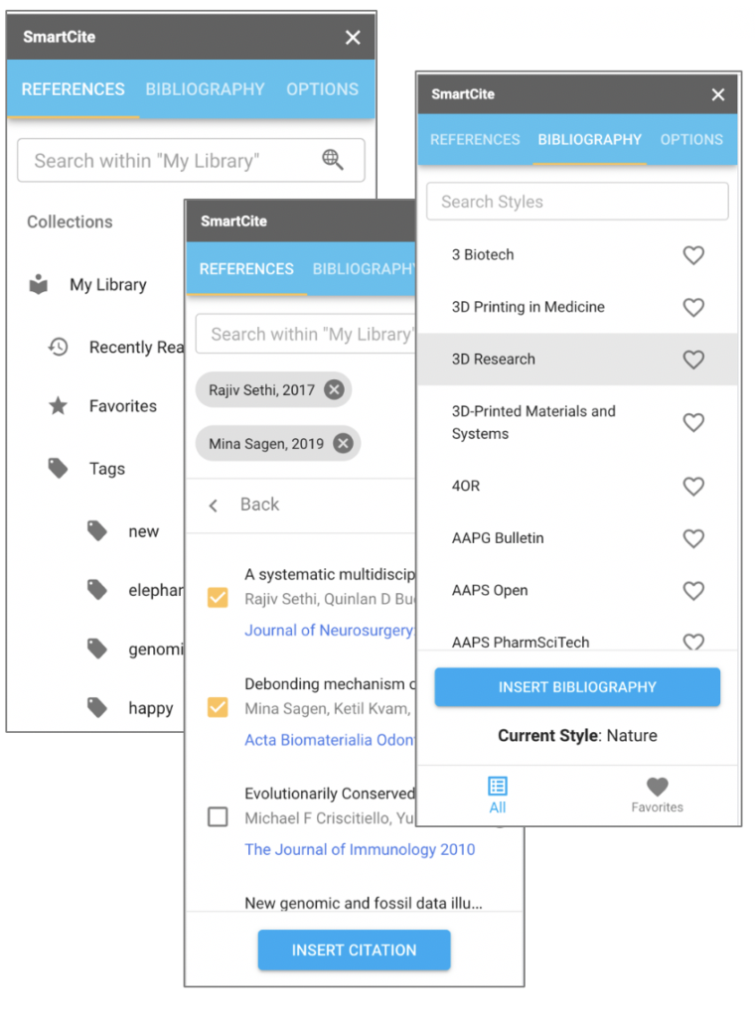755x1017 pixels.
Task: Click the INSERT CITATION button
Action: (x=354, y=950)
